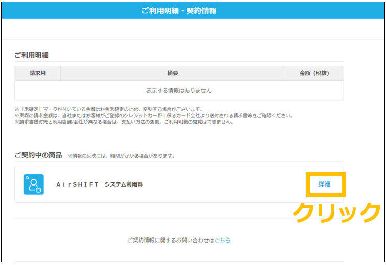Click the note beginning with 実際の請求金額
This screenshot has width=386, height=265.
[153, 116]
